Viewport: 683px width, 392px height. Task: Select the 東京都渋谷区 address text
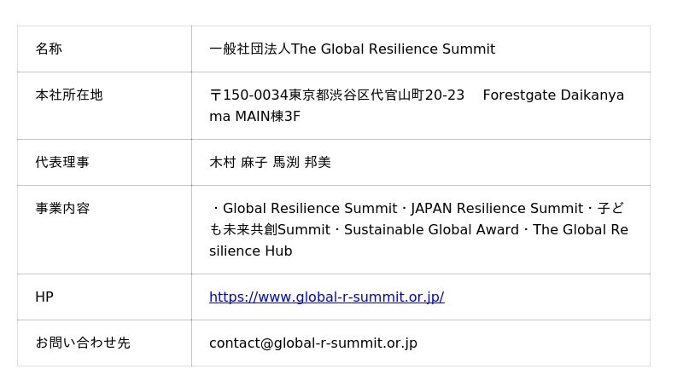(x=329, y=95)
